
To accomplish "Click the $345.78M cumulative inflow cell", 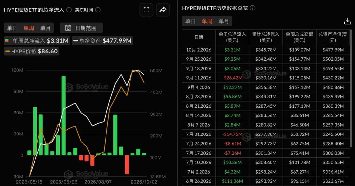I will (x=266, y=50).
